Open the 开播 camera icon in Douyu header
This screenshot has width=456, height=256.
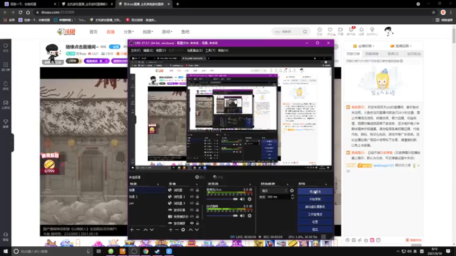(340, 30)
